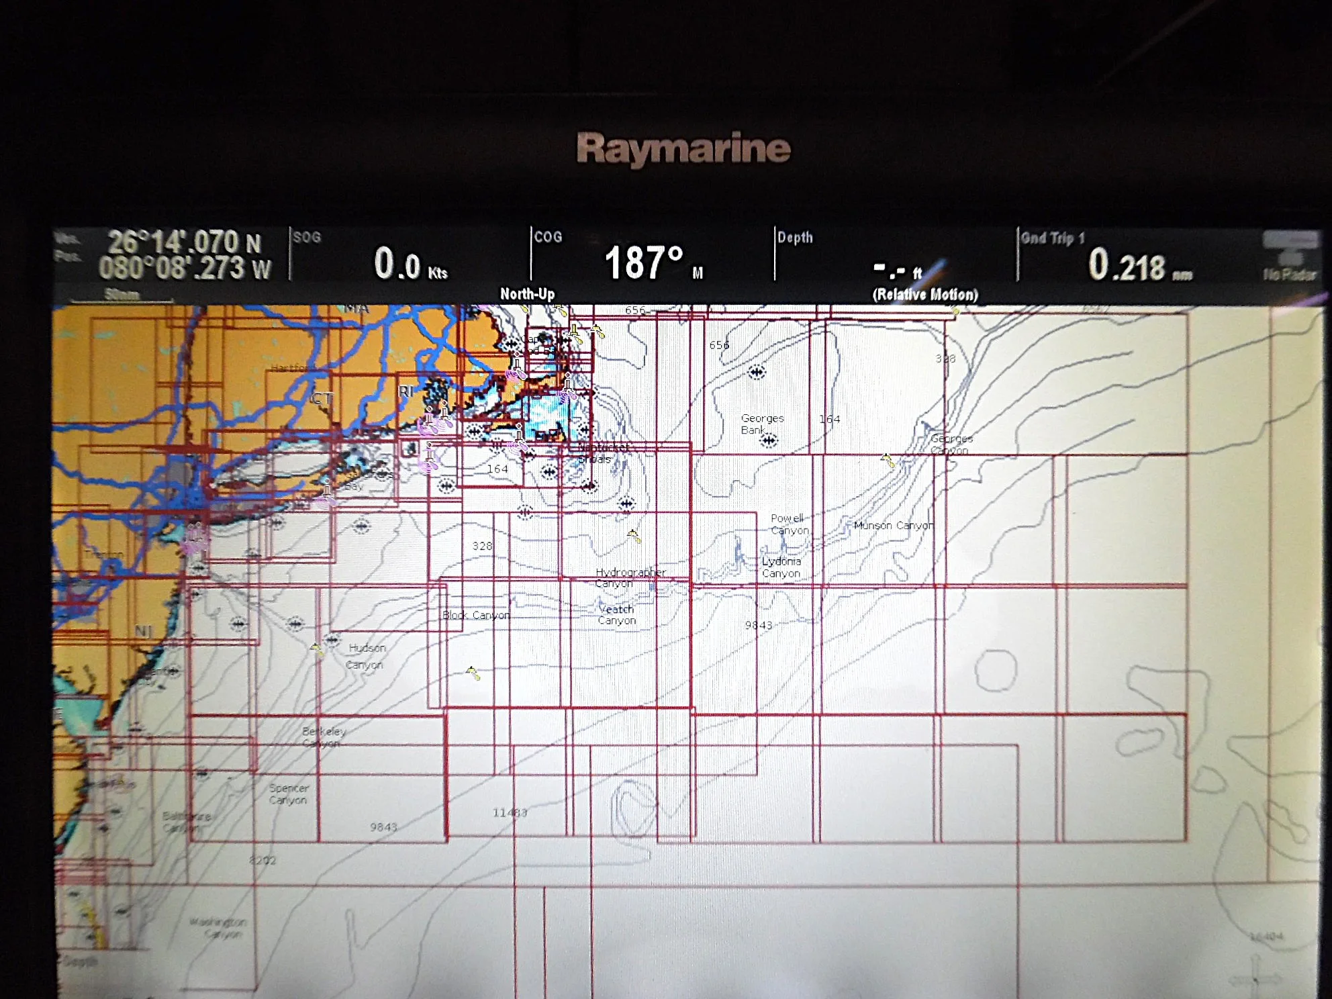Select the light beacon icon near Nantucket Shoals

[x=567, y=384]
